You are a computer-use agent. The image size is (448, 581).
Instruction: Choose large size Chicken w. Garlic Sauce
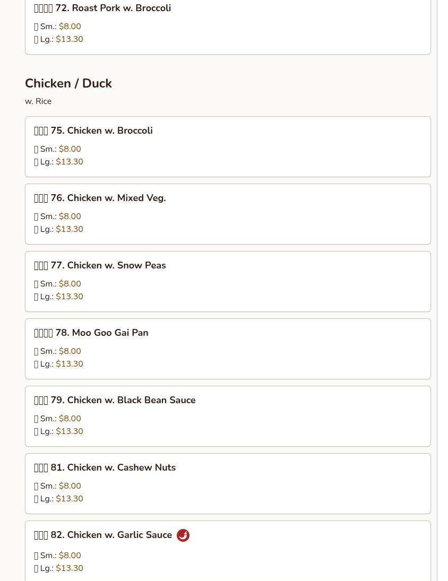59,569
